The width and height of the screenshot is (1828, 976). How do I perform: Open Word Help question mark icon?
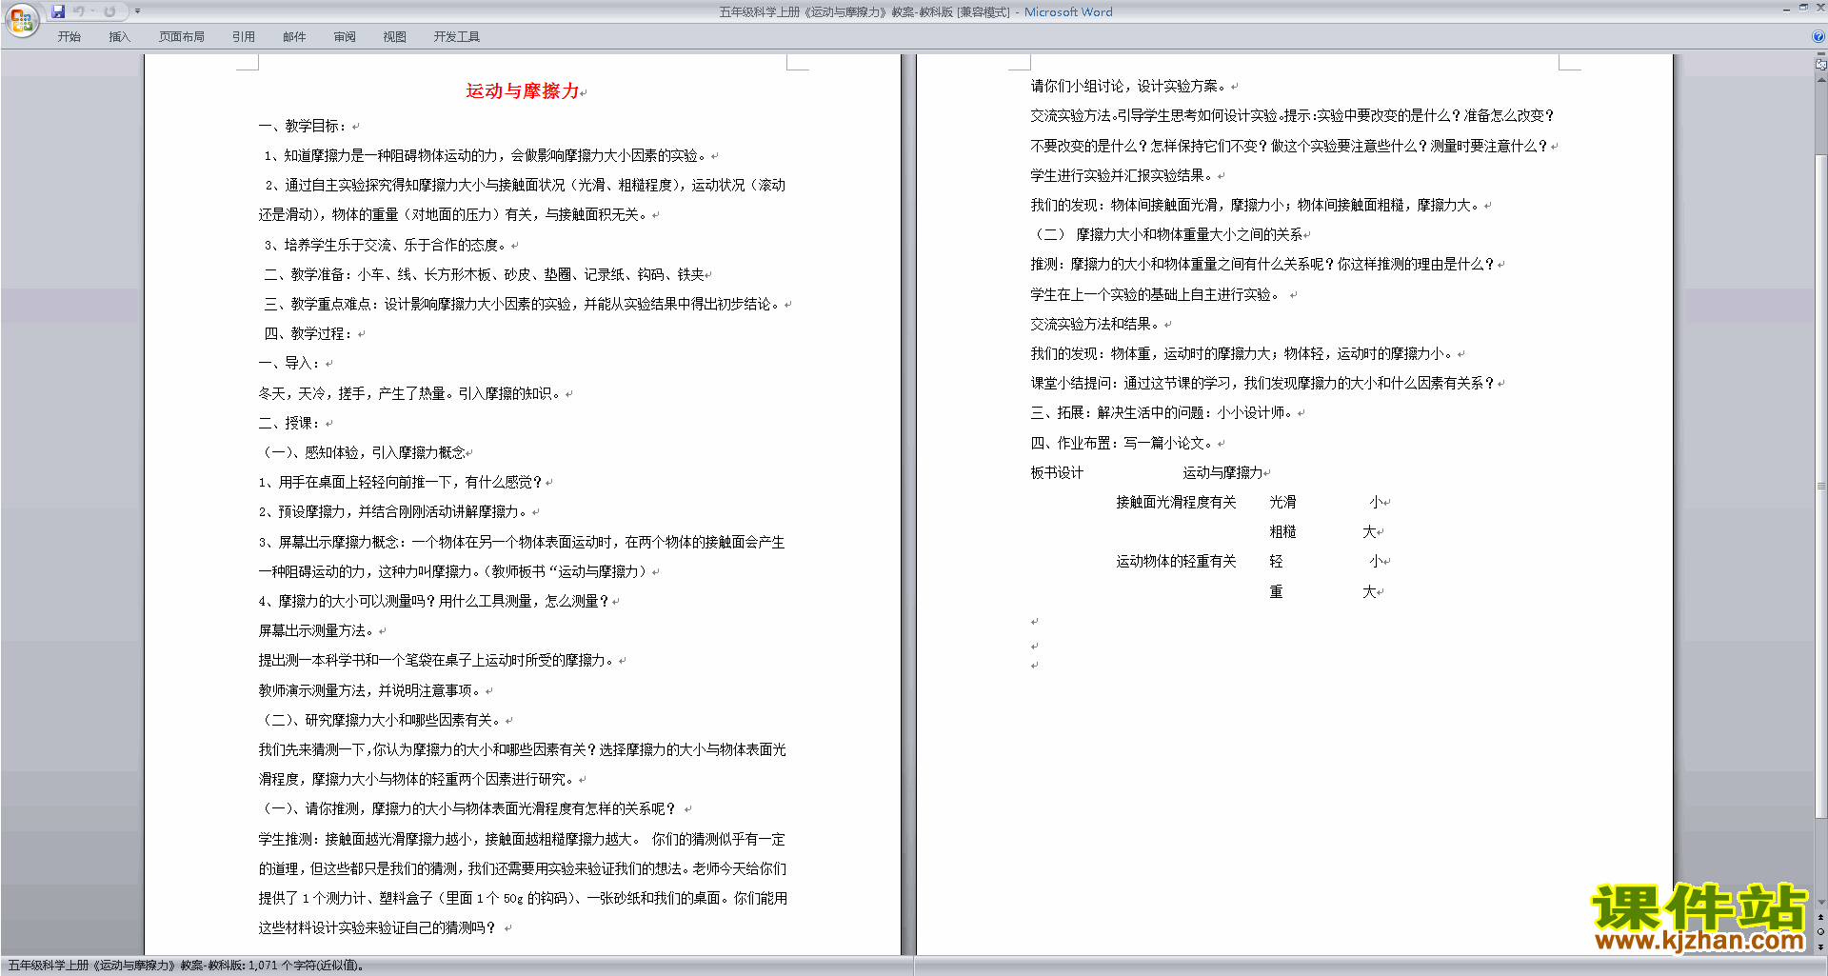pyautogui.click(x=1818, y=36)
